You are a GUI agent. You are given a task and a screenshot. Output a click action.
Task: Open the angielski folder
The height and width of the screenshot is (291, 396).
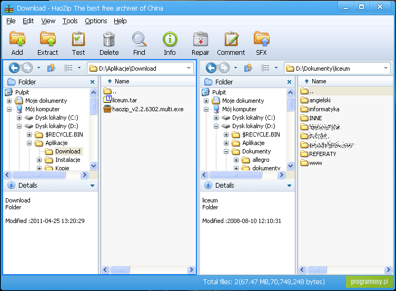[315, 100]
